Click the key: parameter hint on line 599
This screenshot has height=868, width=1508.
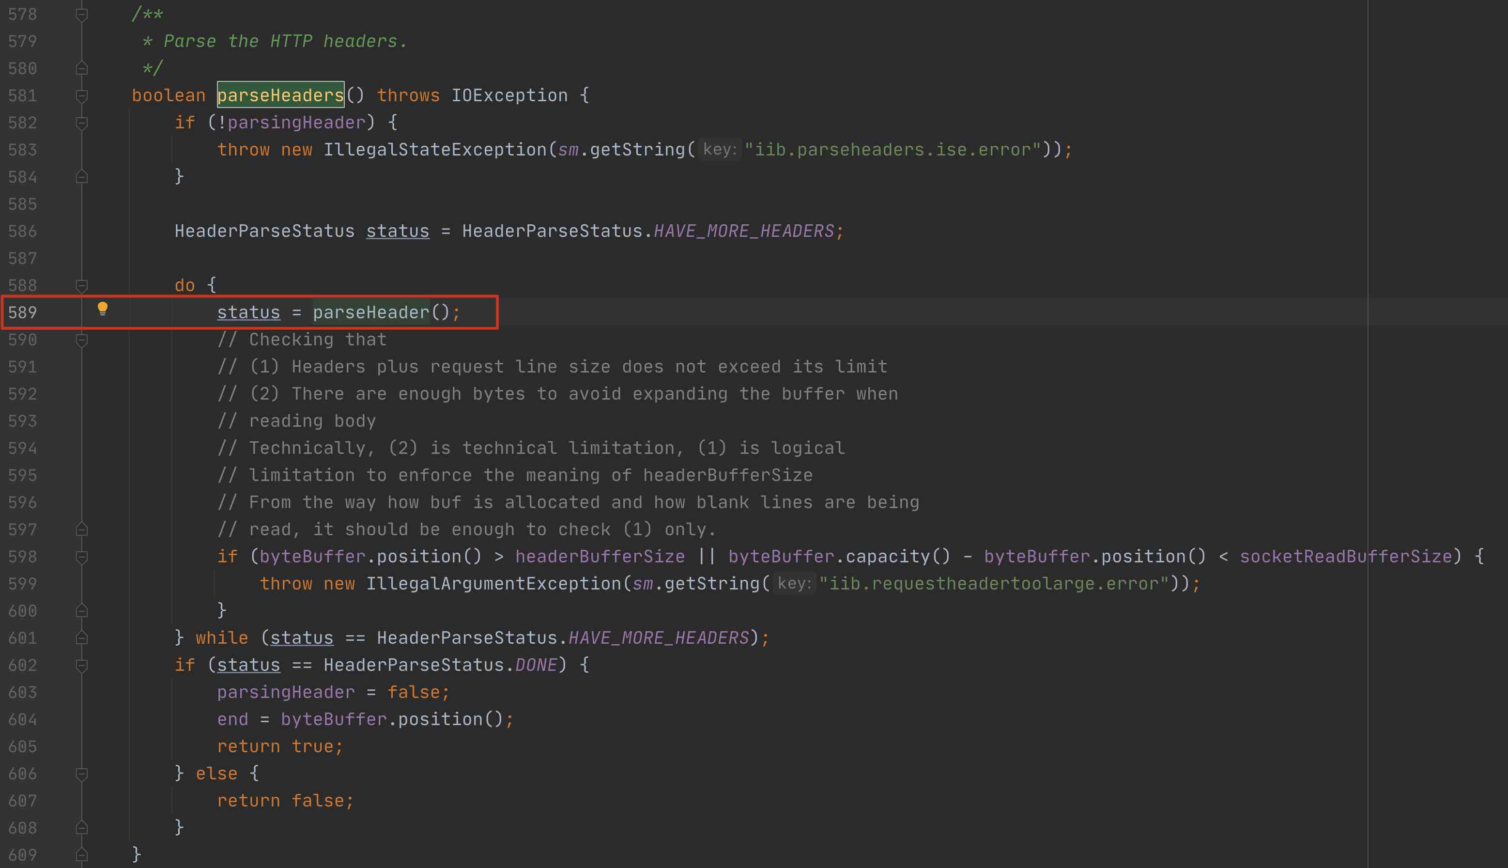795,584
